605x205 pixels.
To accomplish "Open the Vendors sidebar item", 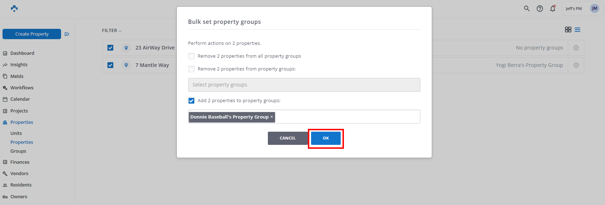I will (19, 173).
